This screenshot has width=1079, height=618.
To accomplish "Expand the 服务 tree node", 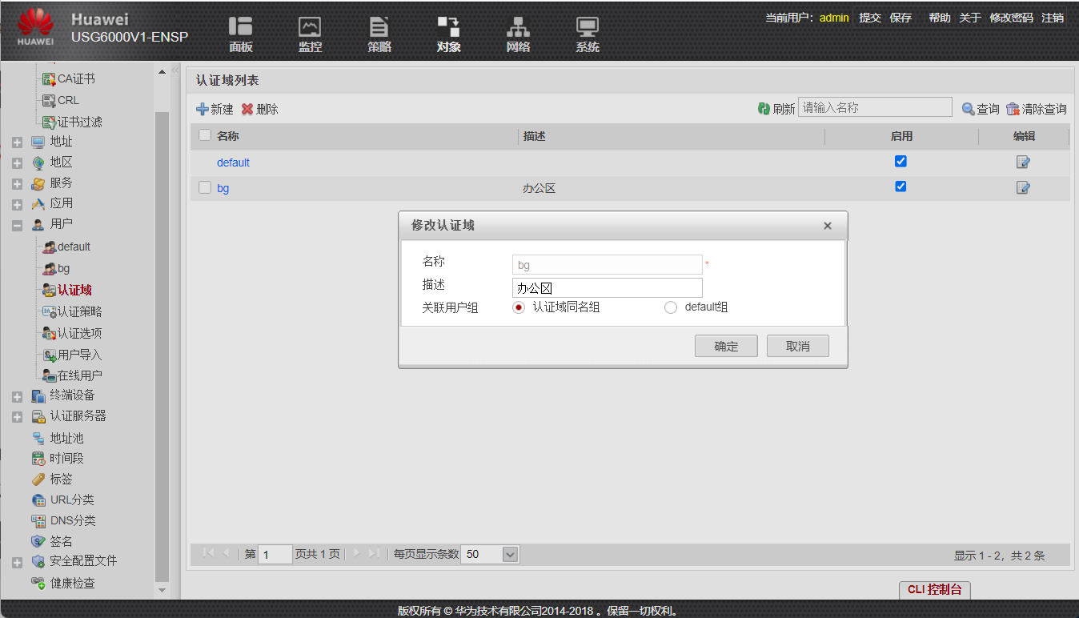I will click(17, 184).
